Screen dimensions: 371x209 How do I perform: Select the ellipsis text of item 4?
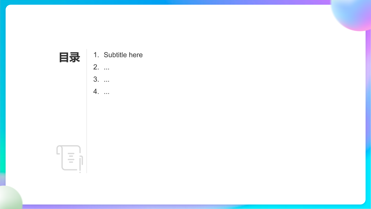point(107,92)
